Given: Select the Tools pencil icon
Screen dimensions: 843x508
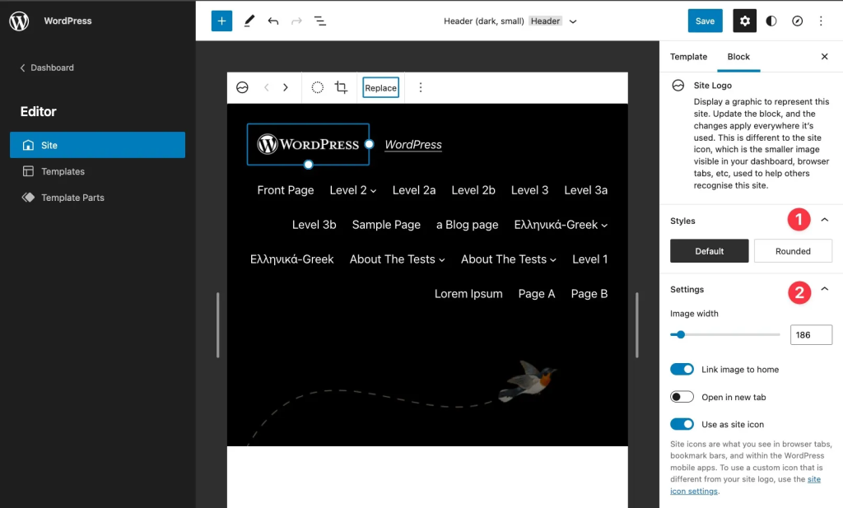Looking at the screenshot, I should point(249,21).
